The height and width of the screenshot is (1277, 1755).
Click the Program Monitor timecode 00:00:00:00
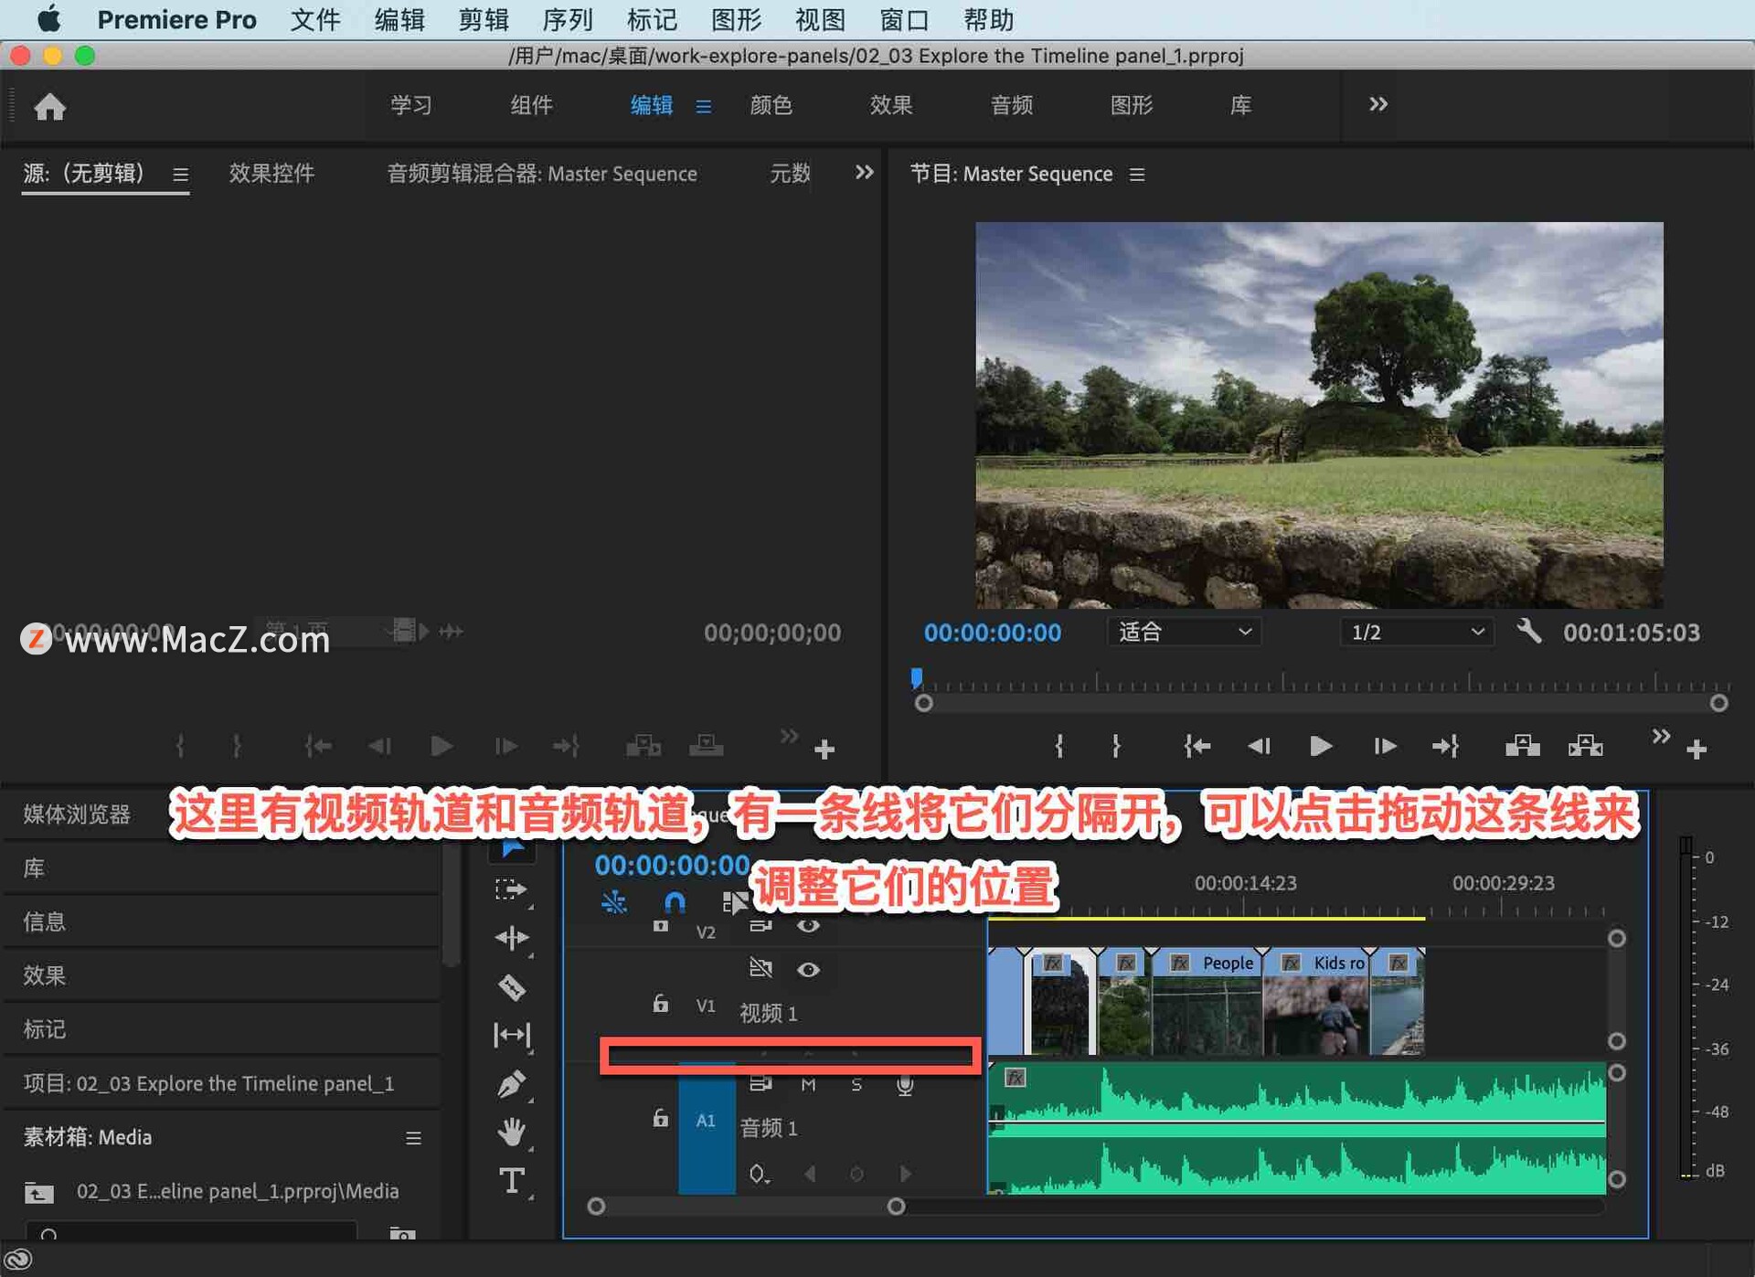tap(993, 633)
